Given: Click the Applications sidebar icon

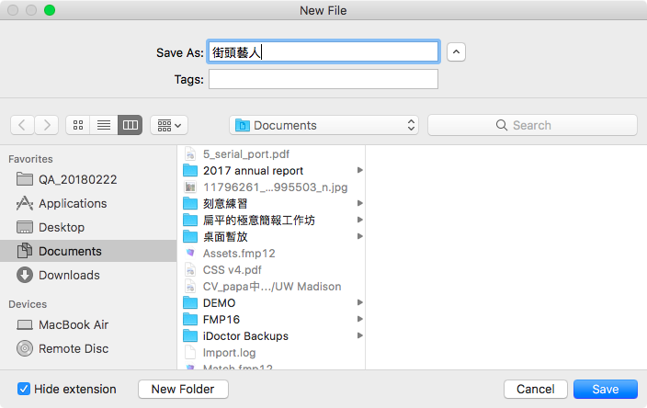Looking at the screenshot, I should click(25, 203).
